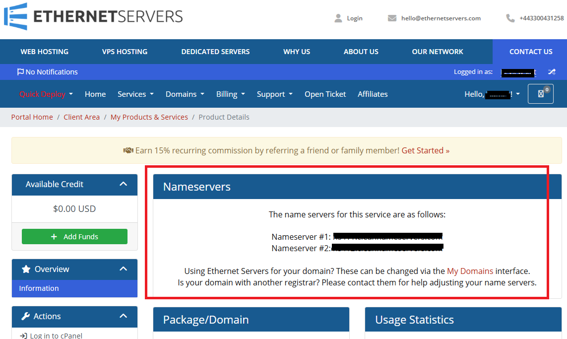Open Dedicated Servers menu item
The image size is (567, 339).
215,52
